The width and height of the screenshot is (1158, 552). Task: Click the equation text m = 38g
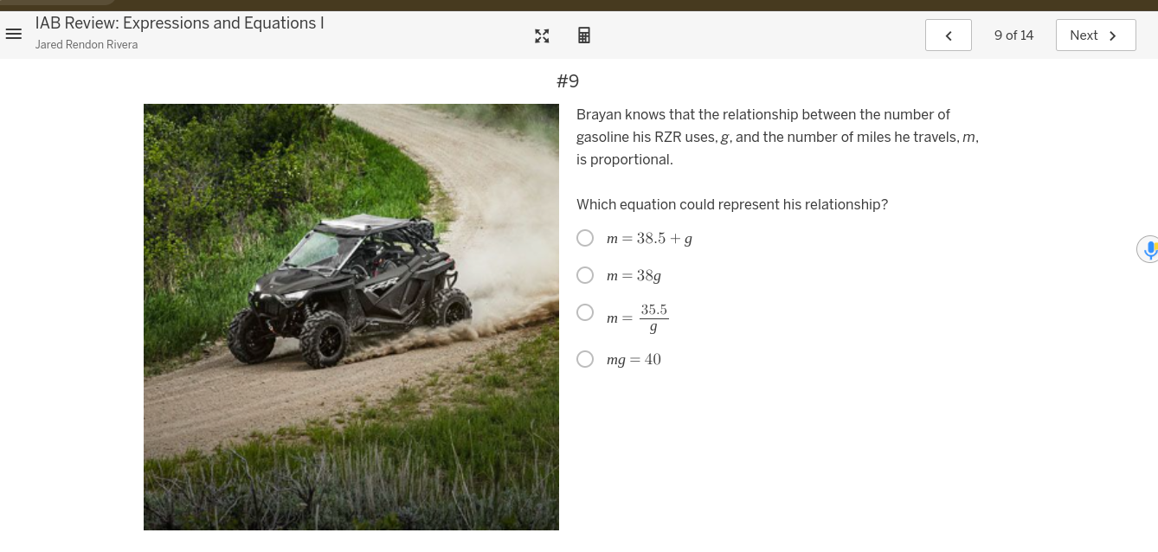point(634,276)
